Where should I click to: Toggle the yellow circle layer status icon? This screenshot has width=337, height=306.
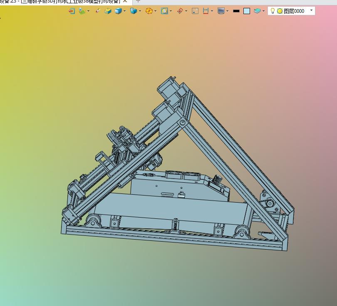[x=280, y=11]
